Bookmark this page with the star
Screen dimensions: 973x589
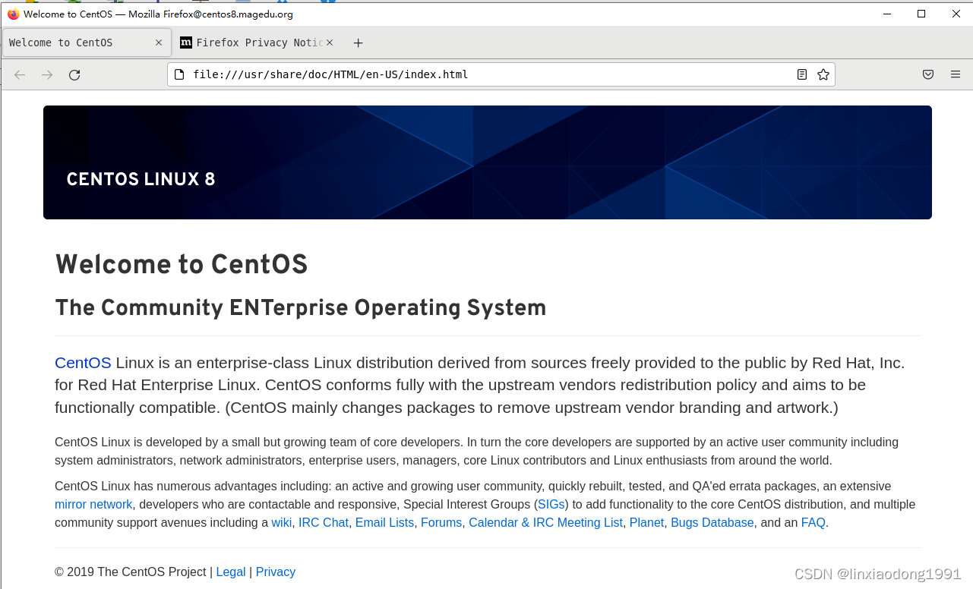[823, 74]
